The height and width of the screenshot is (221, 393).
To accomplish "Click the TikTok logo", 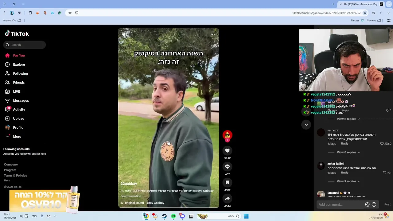I will pyautogui.click(x=17, y=34).
